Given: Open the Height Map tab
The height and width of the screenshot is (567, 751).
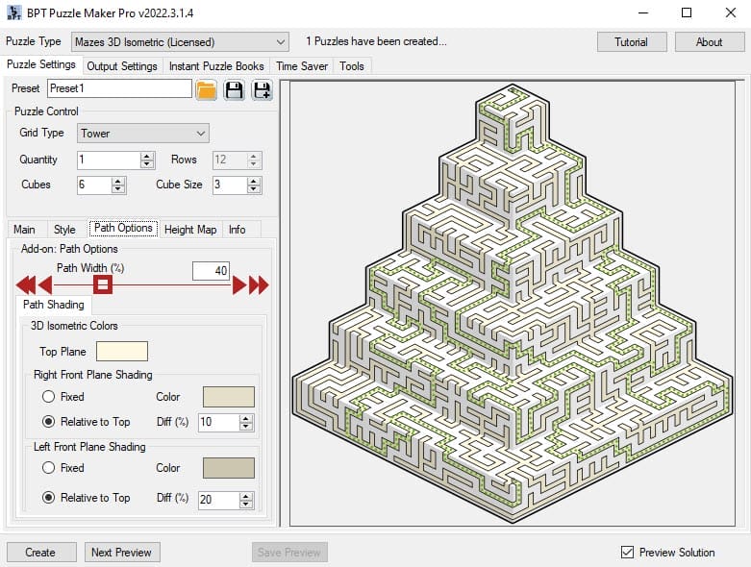Looking at the screenshot, I should tap(190, 230).
